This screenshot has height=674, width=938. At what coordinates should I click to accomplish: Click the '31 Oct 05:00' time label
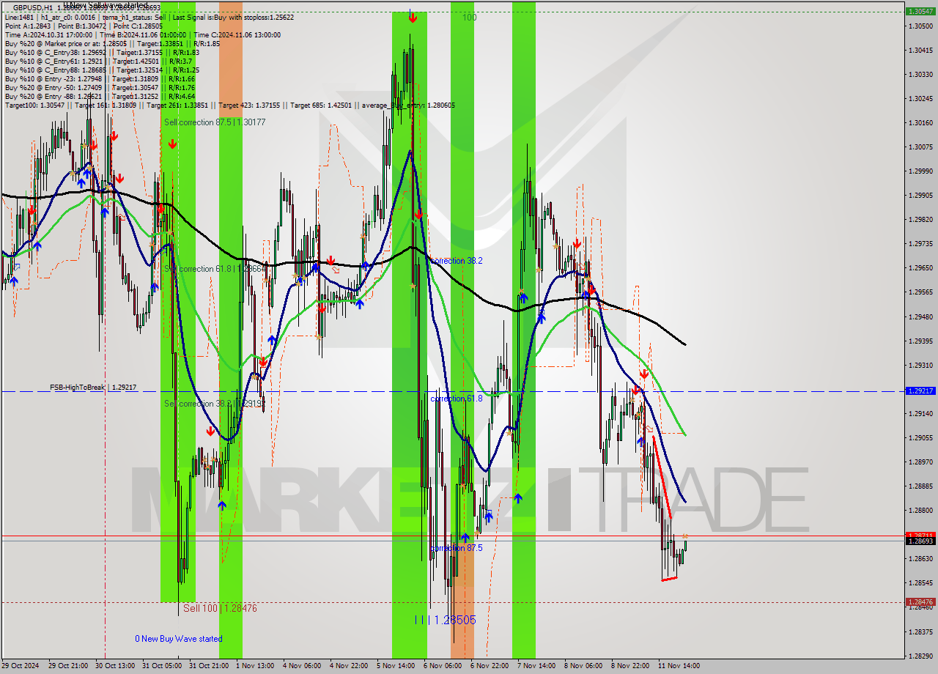pos(163,666)
